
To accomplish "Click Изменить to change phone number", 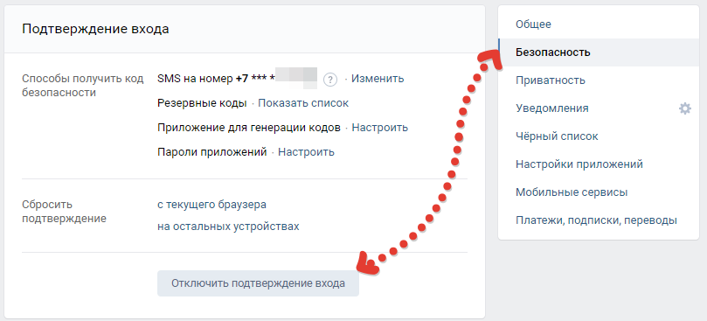I will point(378,79).
